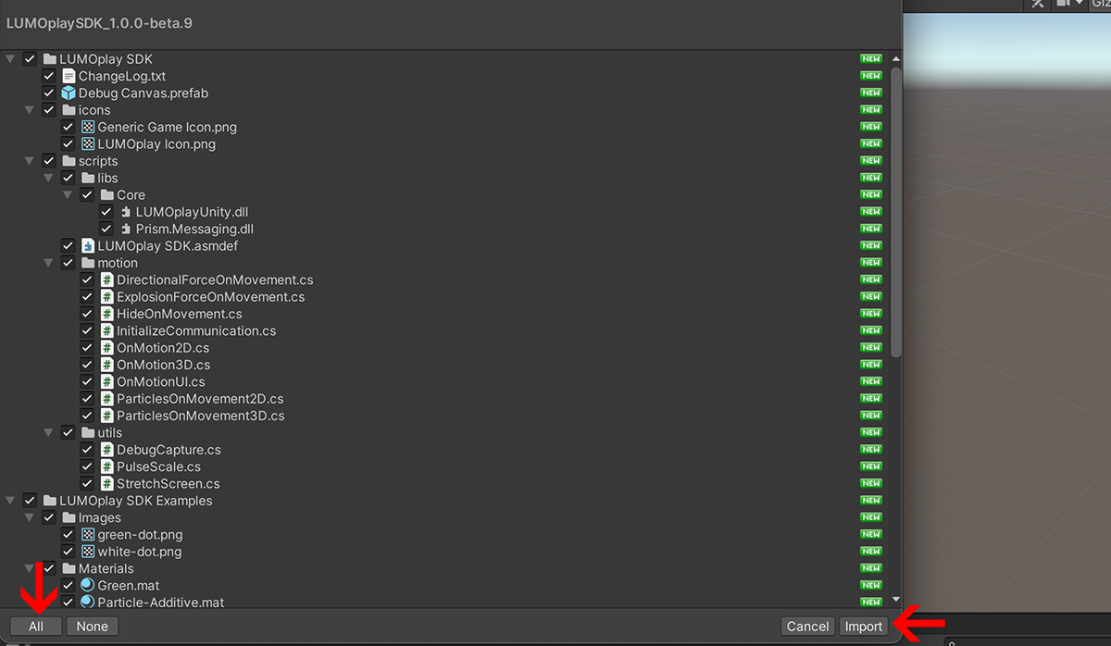Click the icons folder icon

tap(69, 110)
